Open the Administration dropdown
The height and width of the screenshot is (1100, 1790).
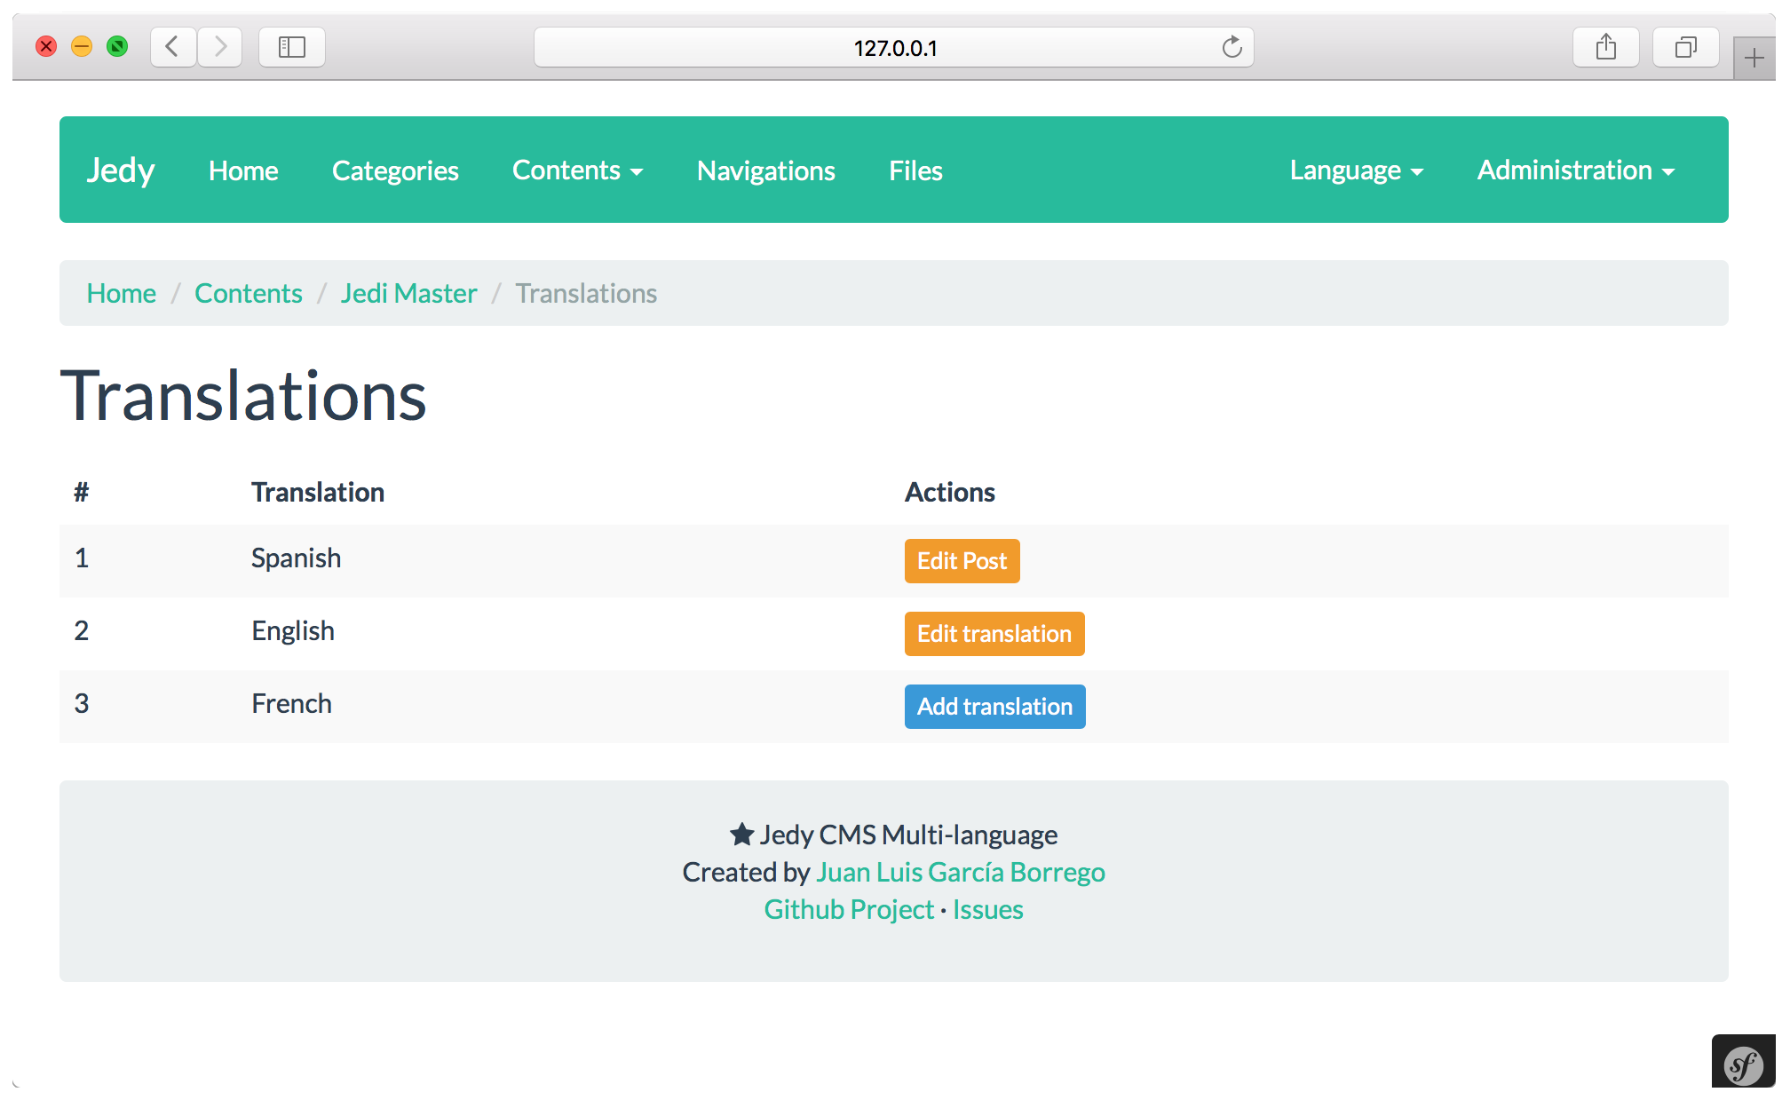coord(1575,170)
